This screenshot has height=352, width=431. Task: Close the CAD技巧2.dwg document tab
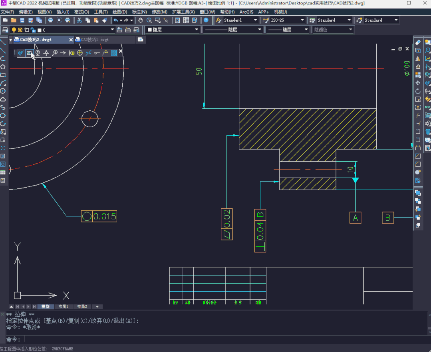pyautogui.click(x=71, y=40)
